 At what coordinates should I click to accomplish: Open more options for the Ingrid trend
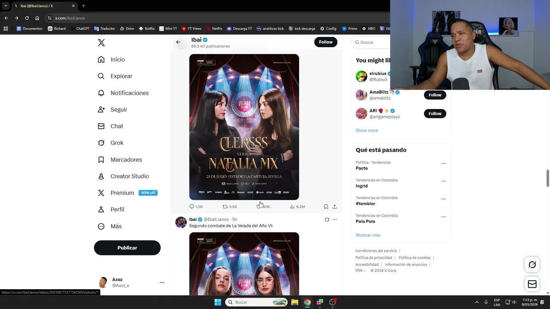coord(443,181)
